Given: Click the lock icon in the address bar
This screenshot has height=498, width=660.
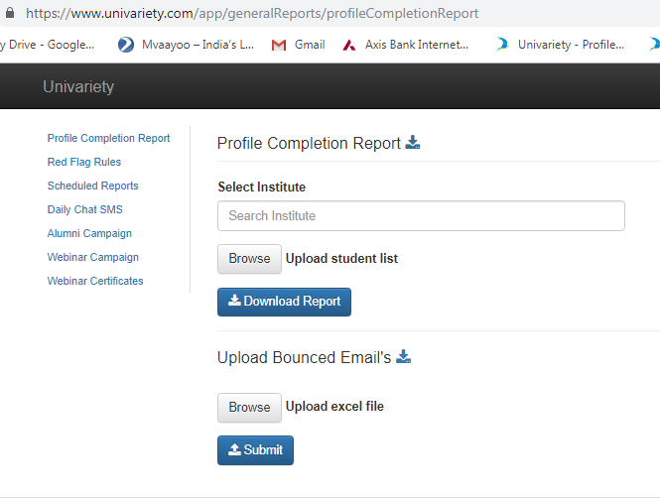Looking at the screenshot, I should coord(10,13).
